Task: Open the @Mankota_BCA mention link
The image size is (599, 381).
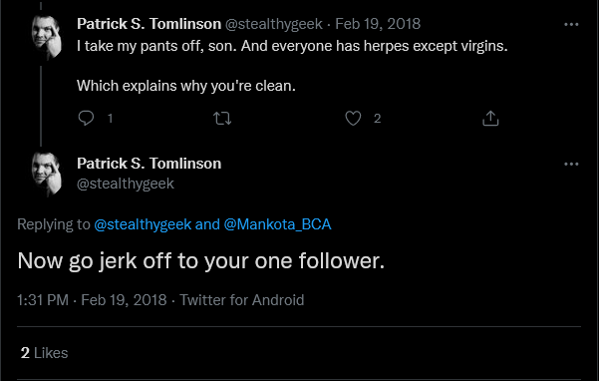Action: 277,224
